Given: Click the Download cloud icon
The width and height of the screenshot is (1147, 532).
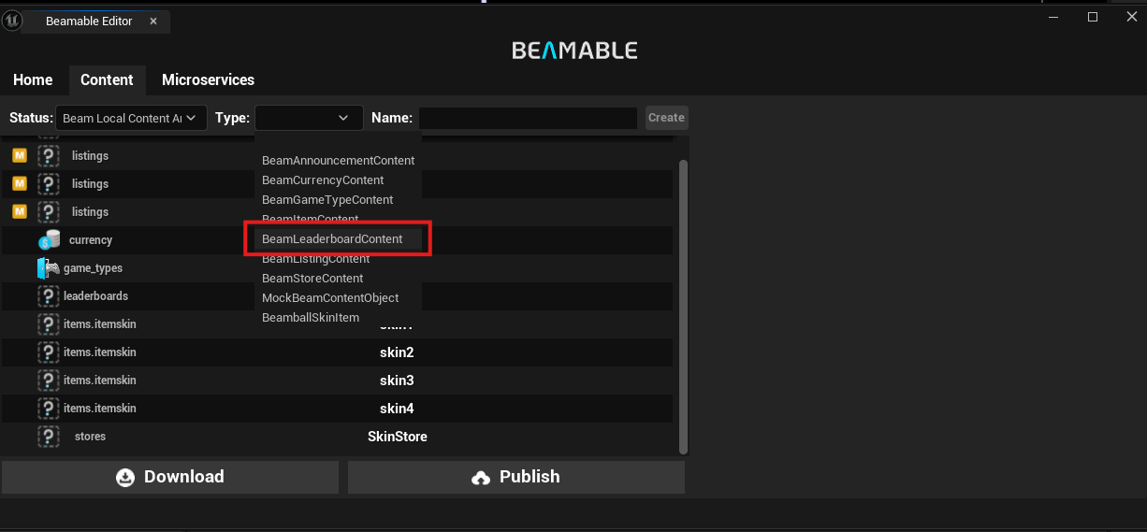Looking at the screenshot, I should point(125,477).
